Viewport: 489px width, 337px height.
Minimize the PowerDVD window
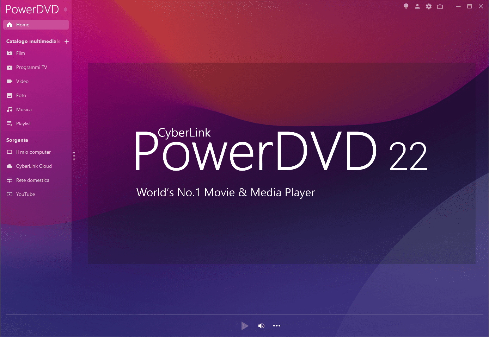(x=458, y=6)
